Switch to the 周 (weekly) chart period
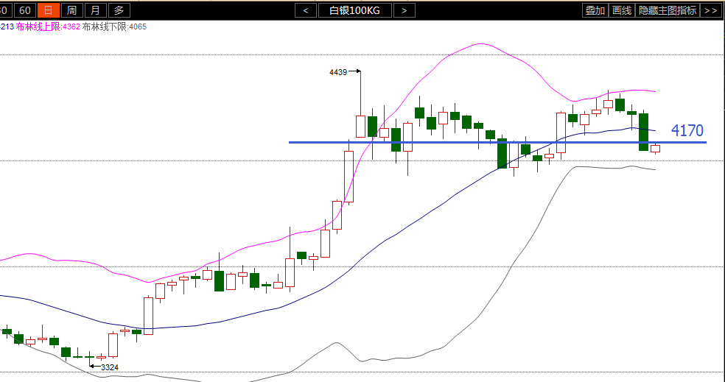 [x=71, y=10]
